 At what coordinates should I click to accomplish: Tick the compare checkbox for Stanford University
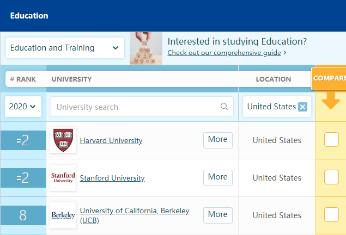click(x=331, y=177)
